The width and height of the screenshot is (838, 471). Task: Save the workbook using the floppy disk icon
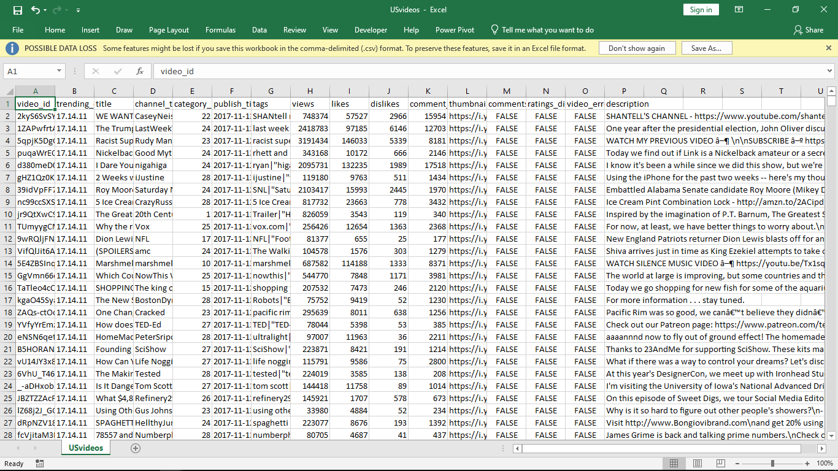pyautogui.click(x=17, y=10)
